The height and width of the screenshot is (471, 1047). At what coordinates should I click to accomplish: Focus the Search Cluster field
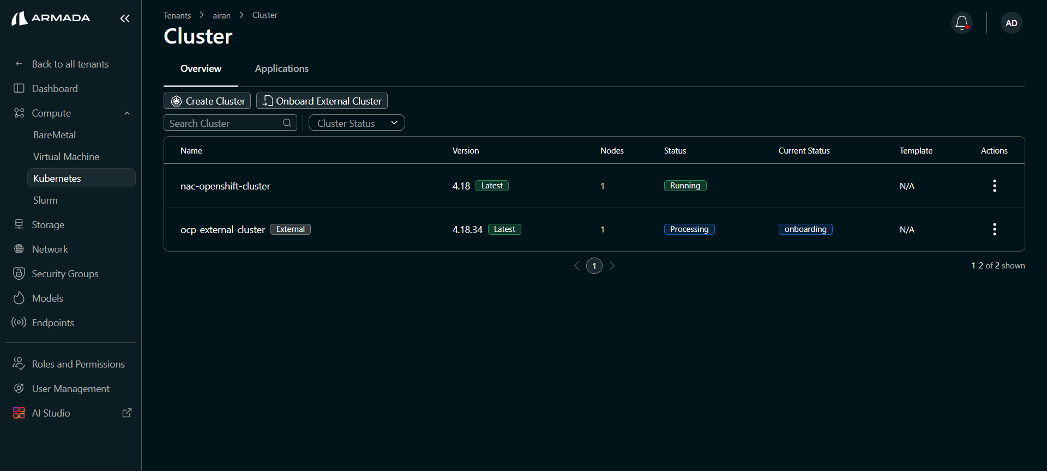[230, 123]
